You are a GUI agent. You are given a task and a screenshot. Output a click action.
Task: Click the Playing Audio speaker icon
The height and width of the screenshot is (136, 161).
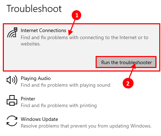pos(12,80)
